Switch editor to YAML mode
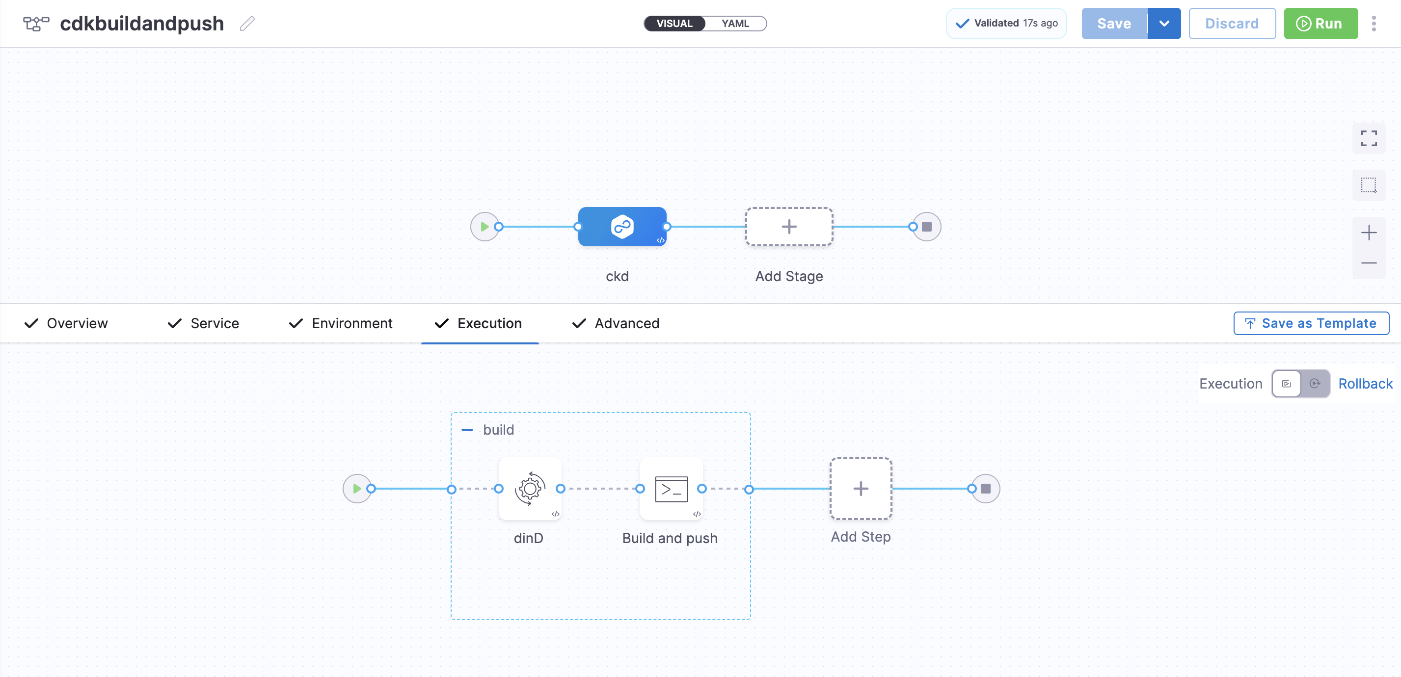 (735, 24)
